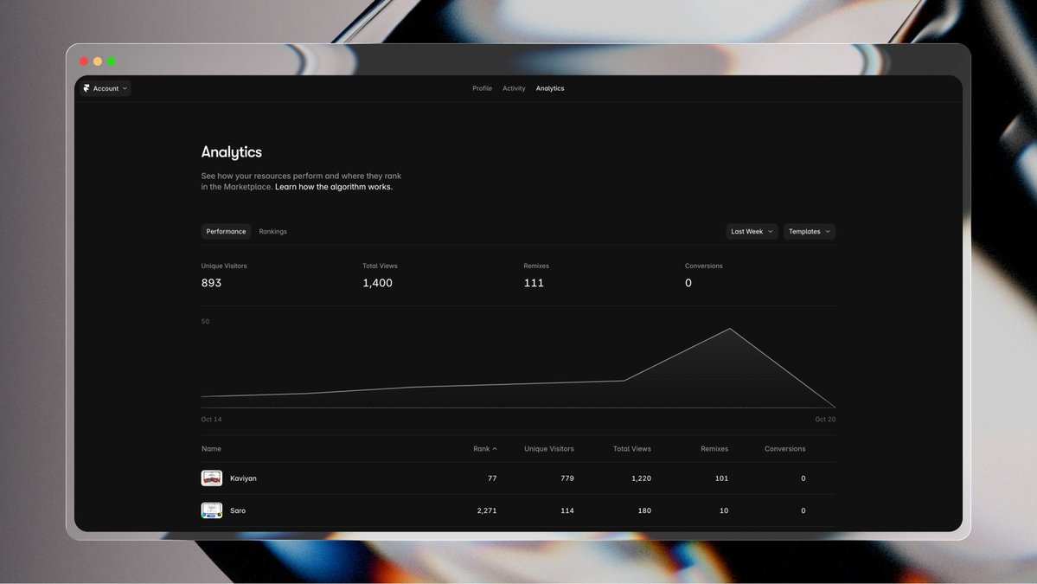Switch to the Activity tab

[x=514, y=88]
